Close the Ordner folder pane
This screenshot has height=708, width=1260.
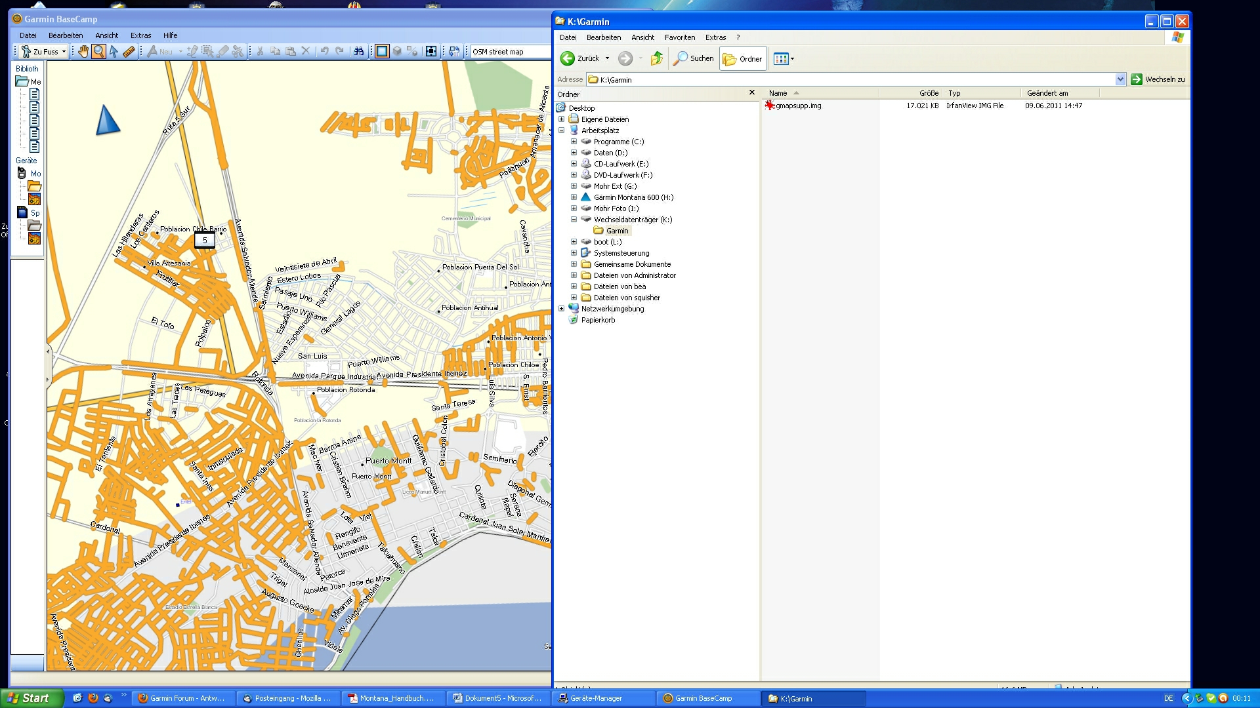[752, 93]
